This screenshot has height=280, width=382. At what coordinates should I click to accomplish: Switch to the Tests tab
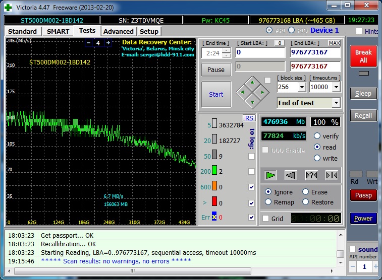(87, 31)
